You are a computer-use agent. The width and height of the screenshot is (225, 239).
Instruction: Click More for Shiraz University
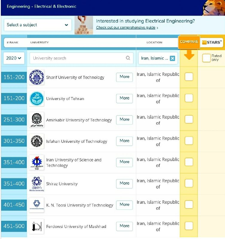point(124,184)
